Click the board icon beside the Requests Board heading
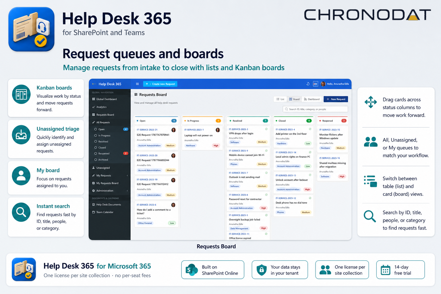 click(x=136, y=94)
